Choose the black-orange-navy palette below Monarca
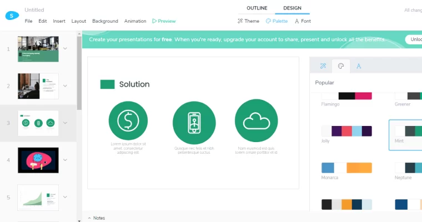 (x=346, y=204)
